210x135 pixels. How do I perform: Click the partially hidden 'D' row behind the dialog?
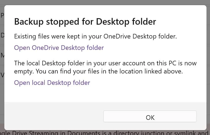[x=2, y=35]
